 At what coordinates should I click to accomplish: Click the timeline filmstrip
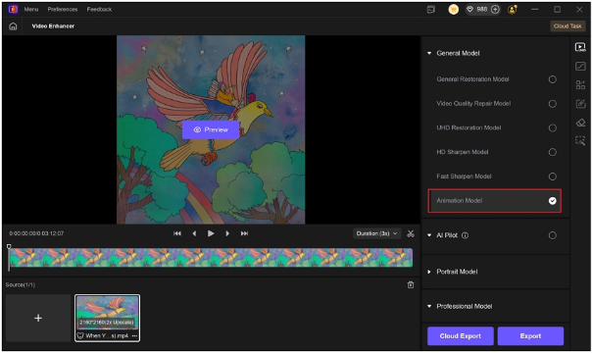click(x=211, y=258)
